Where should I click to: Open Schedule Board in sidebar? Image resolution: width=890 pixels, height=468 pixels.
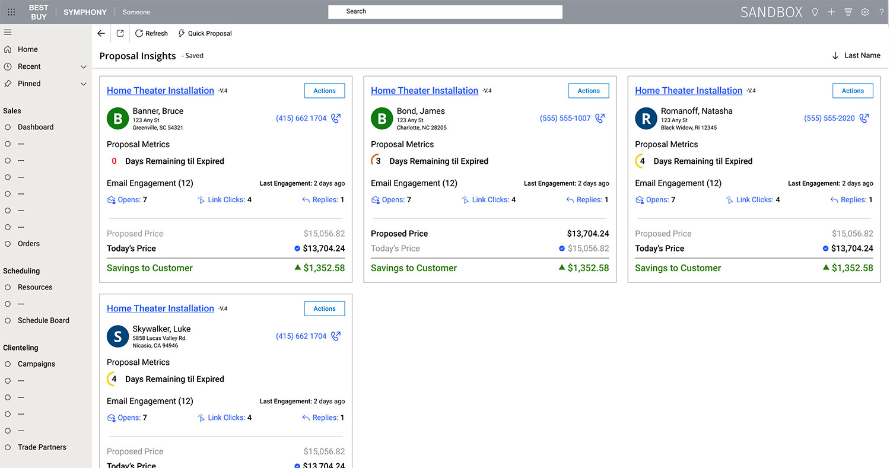click(x=43, y=320)
